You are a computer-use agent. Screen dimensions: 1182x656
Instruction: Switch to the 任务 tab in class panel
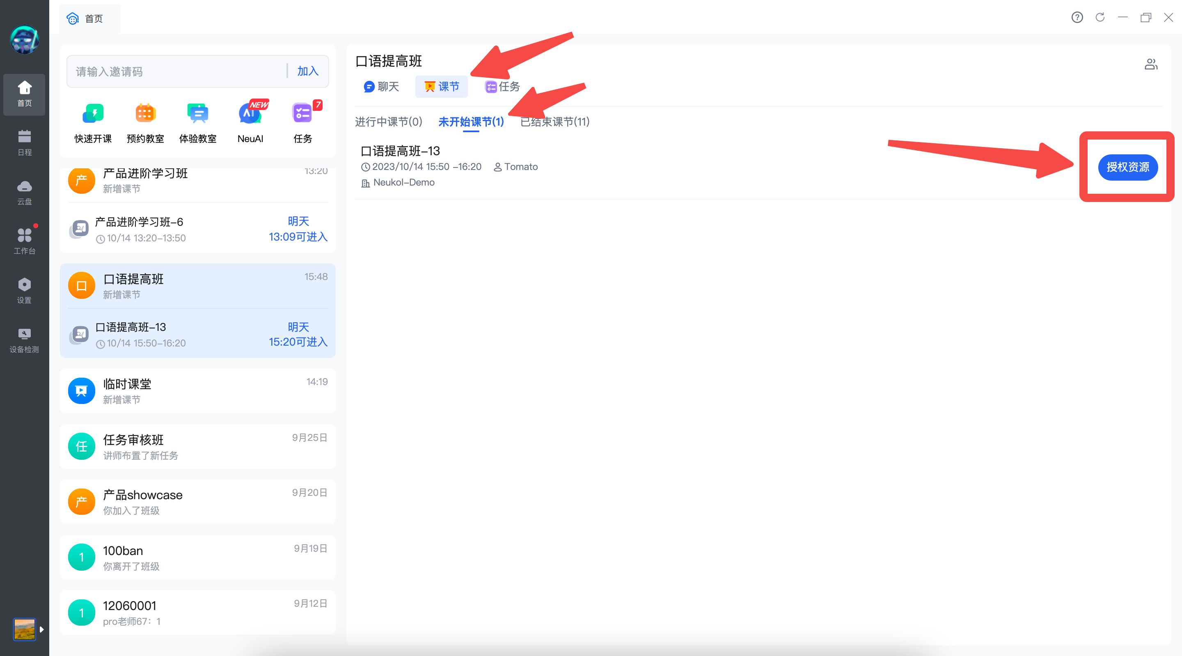point(502,87)
